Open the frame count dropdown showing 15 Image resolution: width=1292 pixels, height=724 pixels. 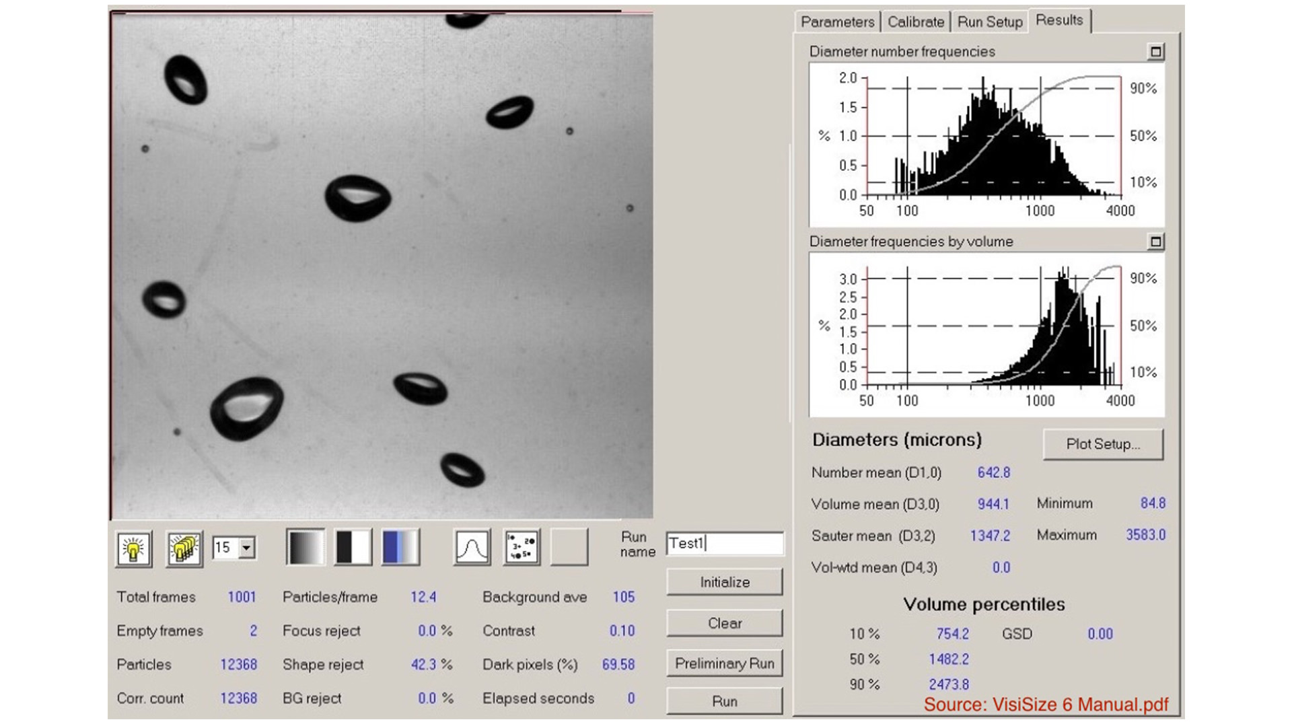coord(247,548)
